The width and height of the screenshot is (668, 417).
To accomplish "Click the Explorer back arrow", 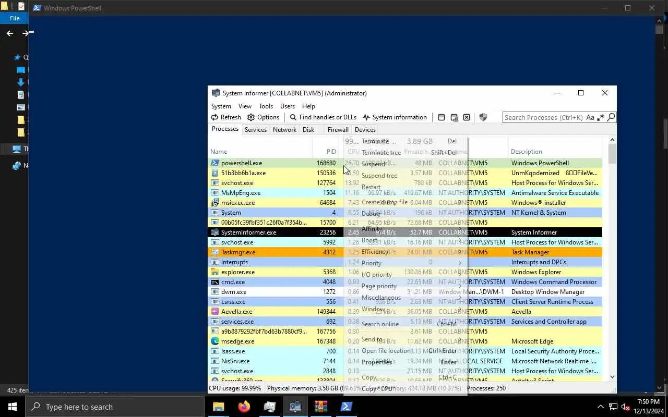I will [10, 33].
